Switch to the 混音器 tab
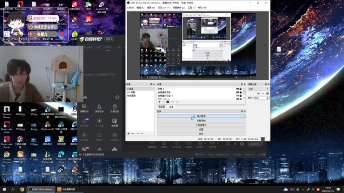Viewport: 344px width, 193px height. (162, 107)
